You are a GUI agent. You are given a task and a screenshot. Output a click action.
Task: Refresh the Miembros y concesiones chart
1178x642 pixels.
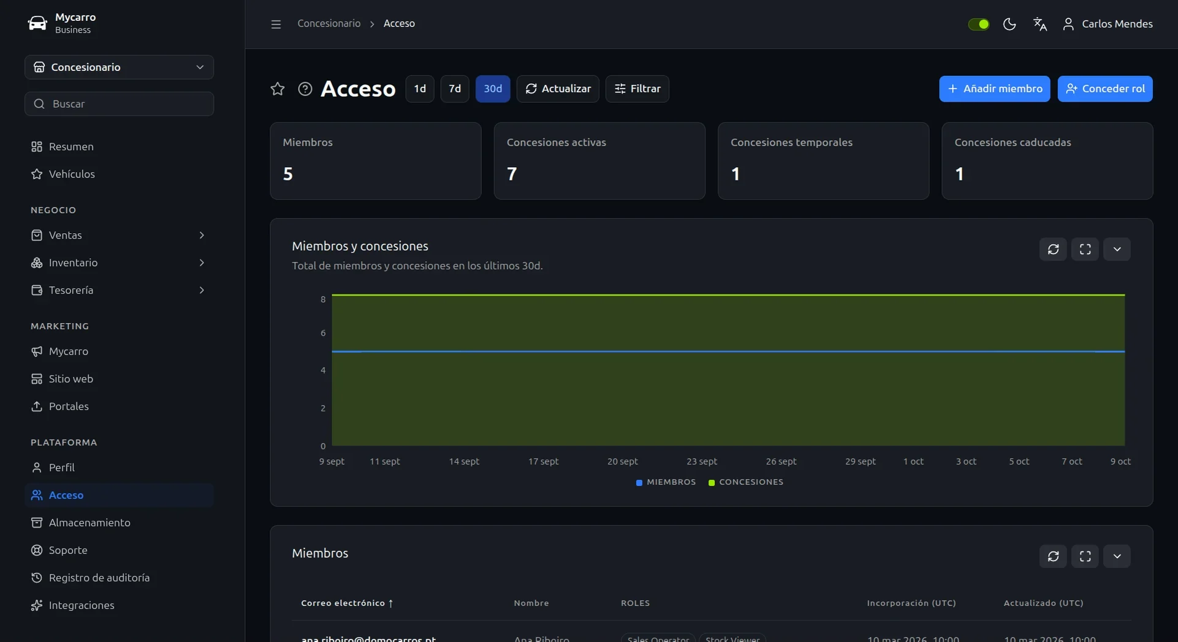[1053, 249]
